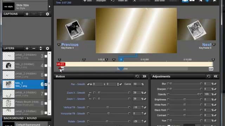The height and width of the screenshot is (126, 225).
Task: Click the right cut transition button
Action: [x=211, y=69]
